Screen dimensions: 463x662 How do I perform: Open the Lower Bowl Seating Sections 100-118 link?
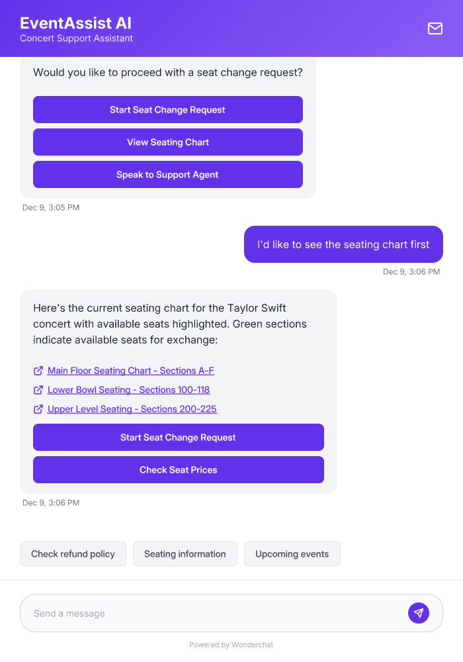[x=128, y=390]
